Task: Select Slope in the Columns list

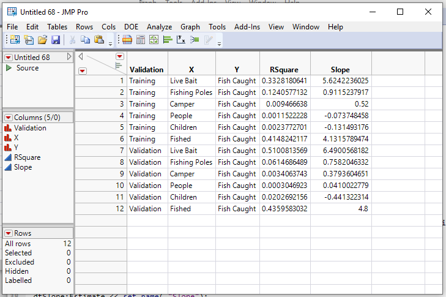Action: pyautogui.click(x=23, y=167)
